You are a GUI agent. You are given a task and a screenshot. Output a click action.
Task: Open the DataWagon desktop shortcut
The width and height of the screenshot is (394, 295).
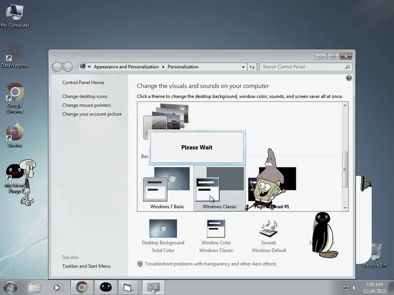[x=15, y=56]
